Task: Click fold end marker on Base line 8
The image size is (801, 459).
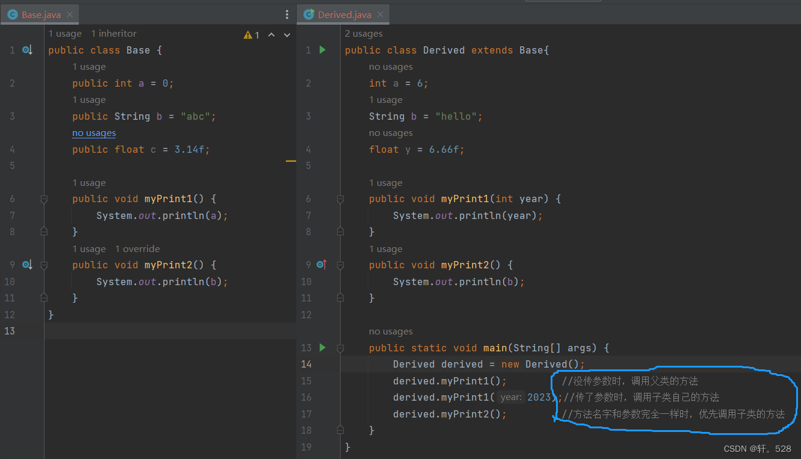Action: [x=44, y=232]
